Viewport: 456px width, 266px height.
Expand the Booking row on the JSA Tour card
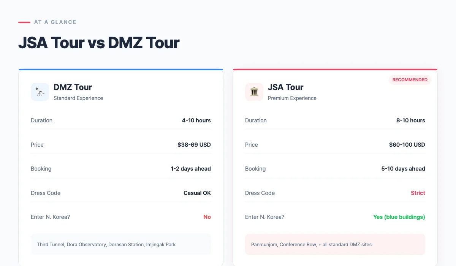tap(335, 168)
